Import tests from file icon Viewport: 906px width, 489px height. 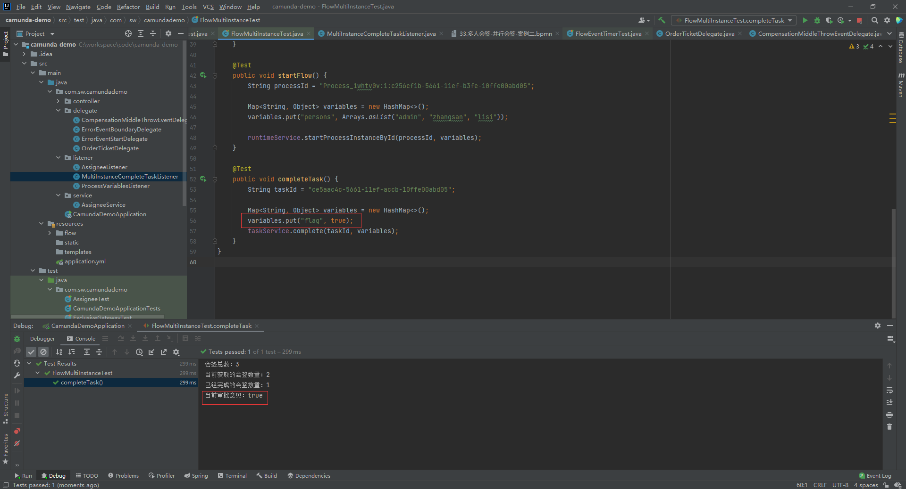coord(151,352)
